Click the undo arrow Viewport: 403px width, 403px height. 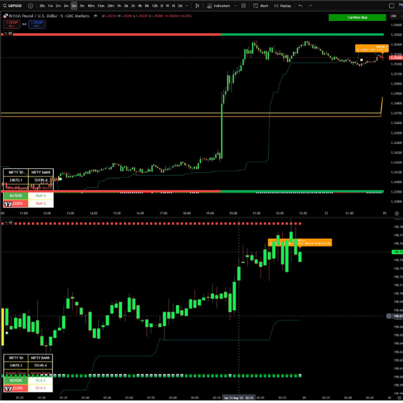coord(301,6)
